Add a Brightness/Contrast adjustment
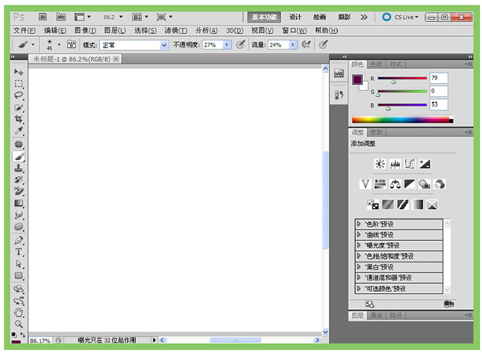The height and width of the screenshot is (352, 482). 380,164
